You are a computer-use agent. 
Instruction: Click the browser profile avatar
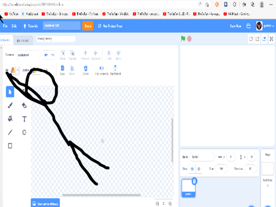tap(262, 5)
